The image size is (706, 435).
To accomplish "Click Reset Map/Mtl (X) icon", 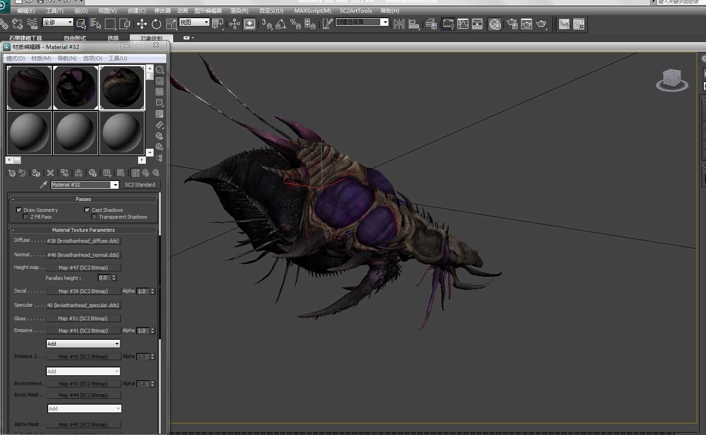I will (50, 173).
